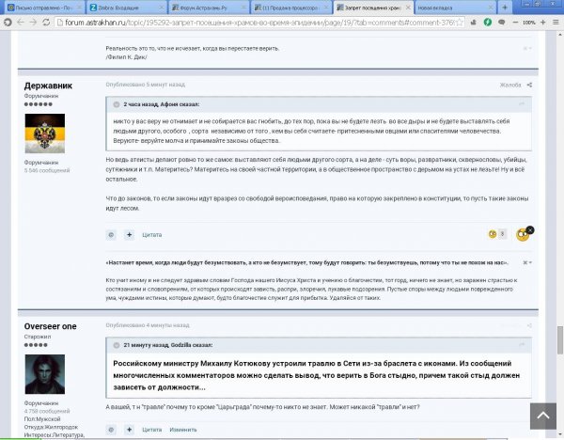
Task: Click Жалоба report link on Державник's post
Action: click(x=510, y=85)
